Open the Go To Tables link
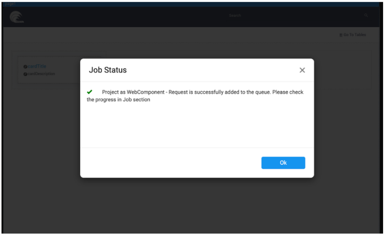The width and height of the screenshot is (385, 234). [355, 35]
